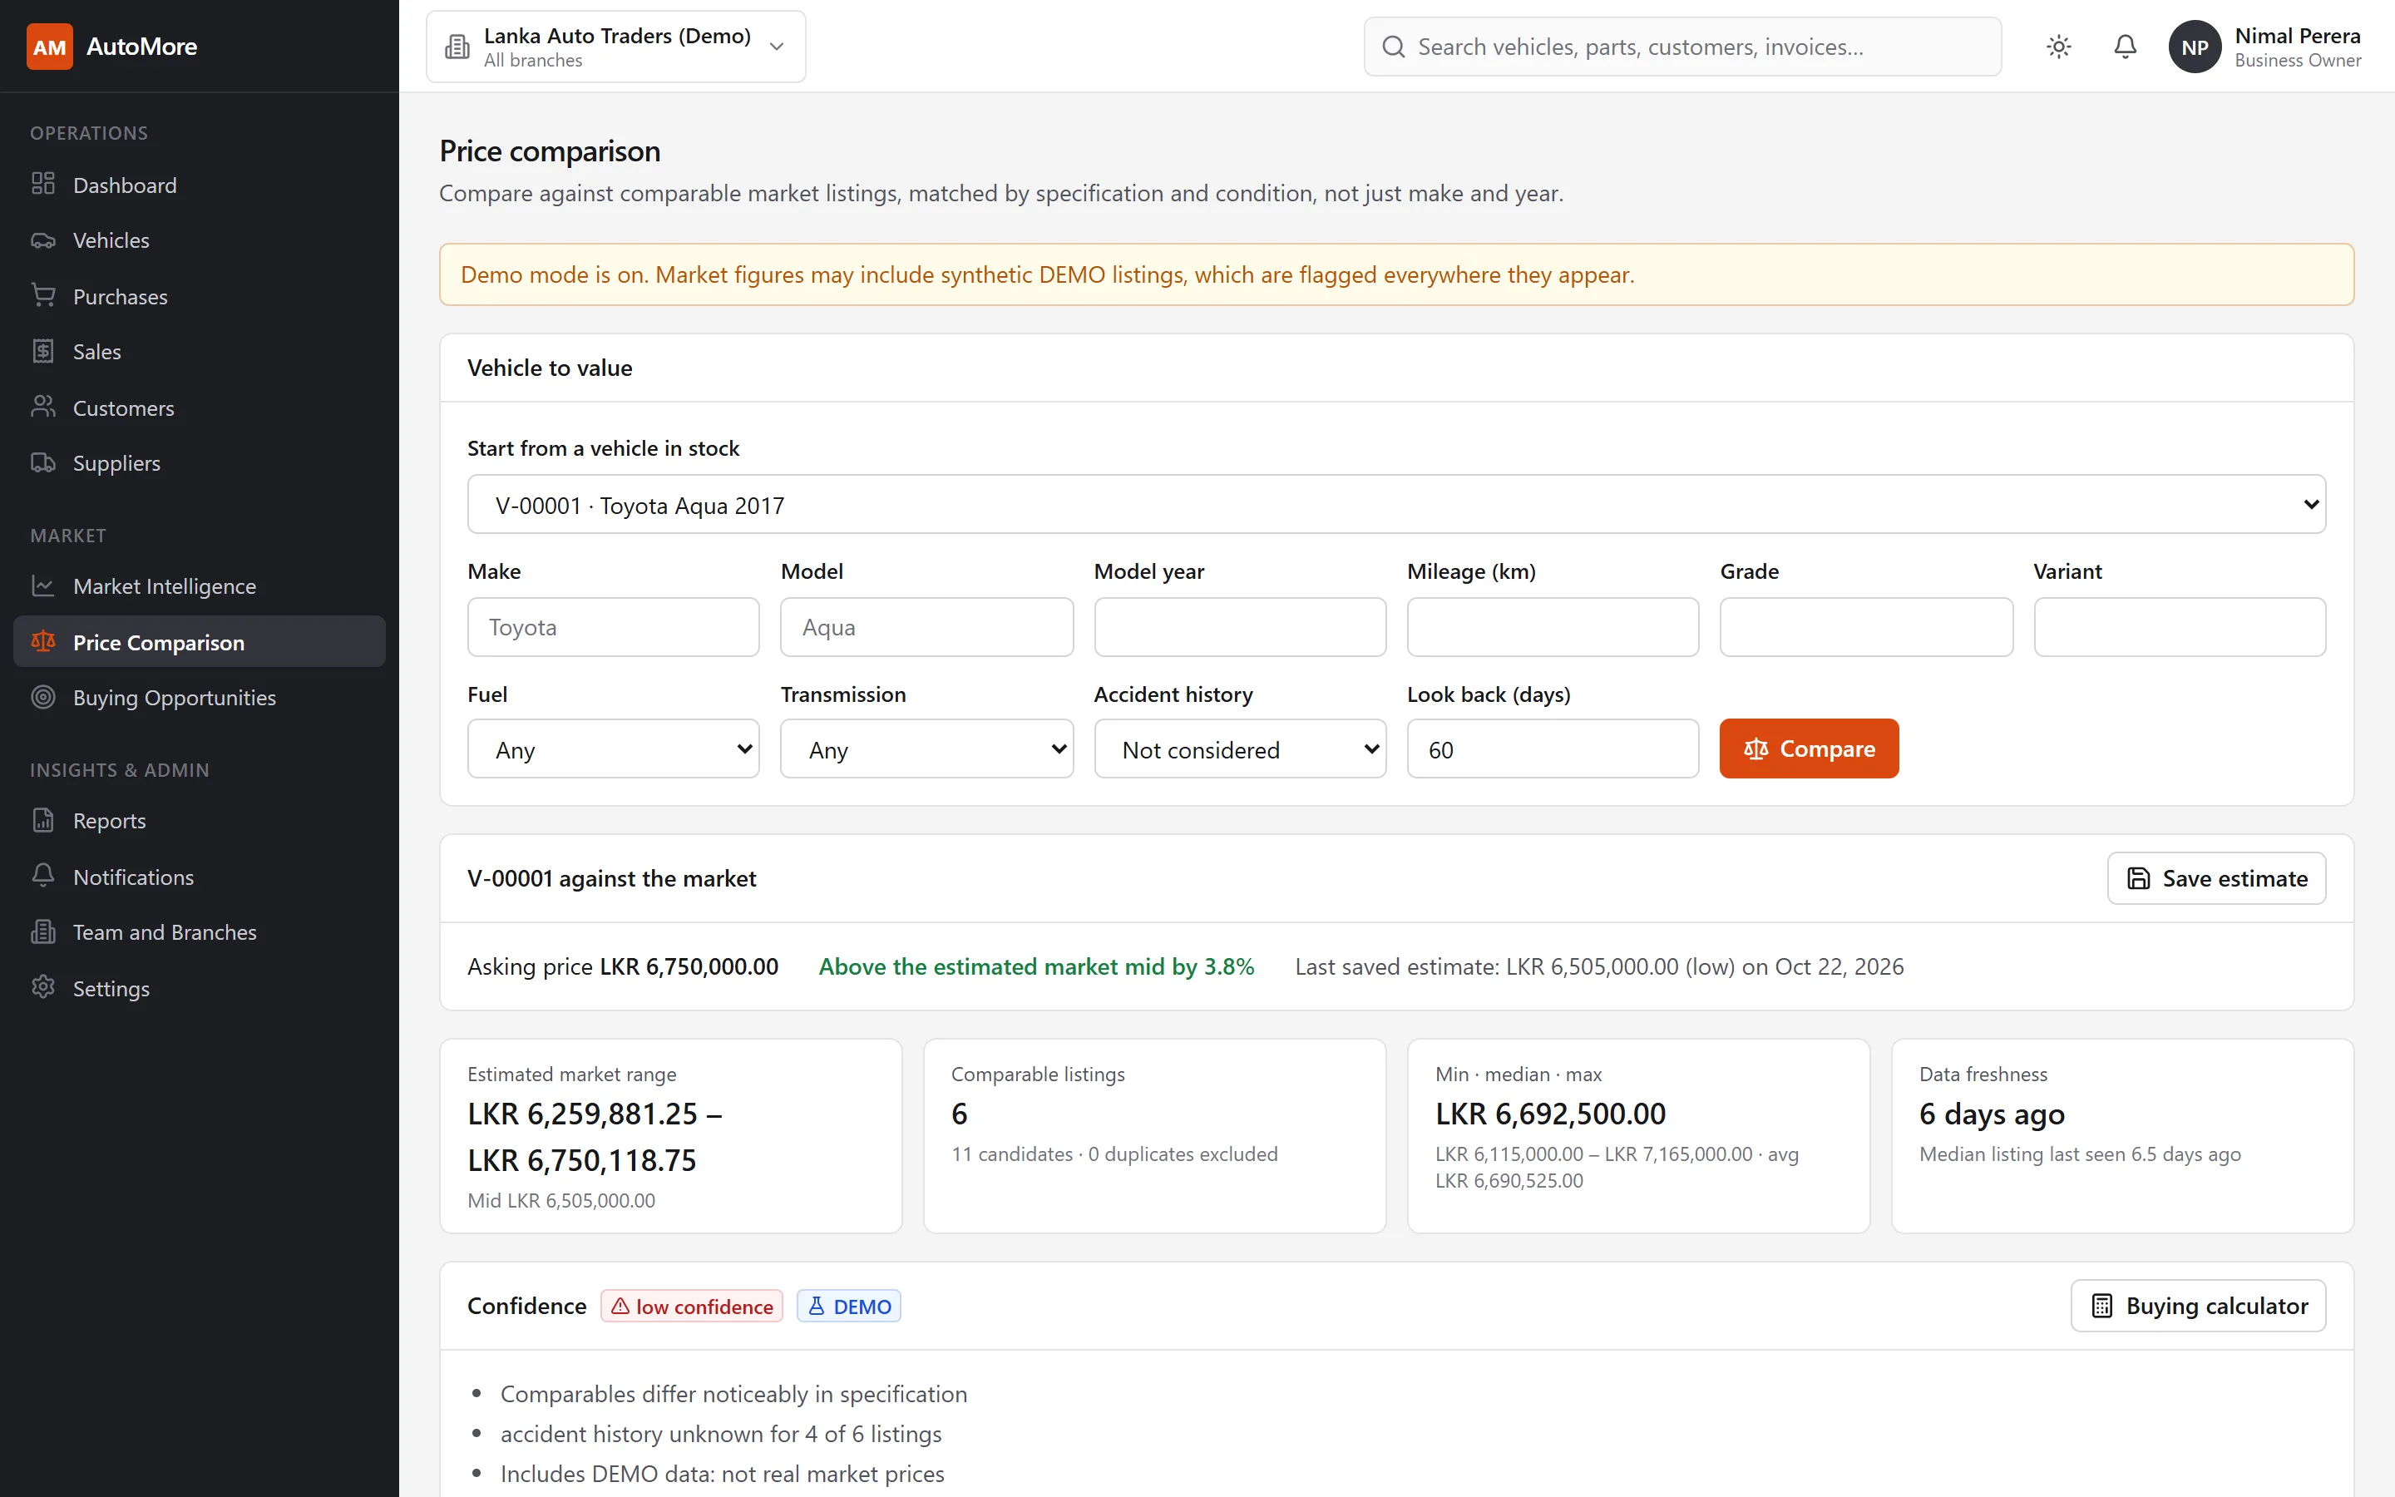Click the Purchases cart icon in sidebar

tap(42, 295)
